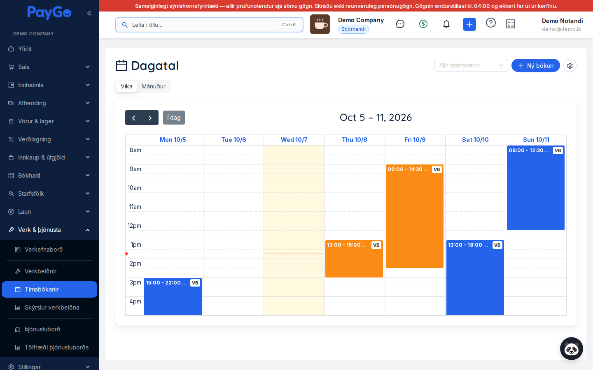Go to previous week arrow

[133, 118]
